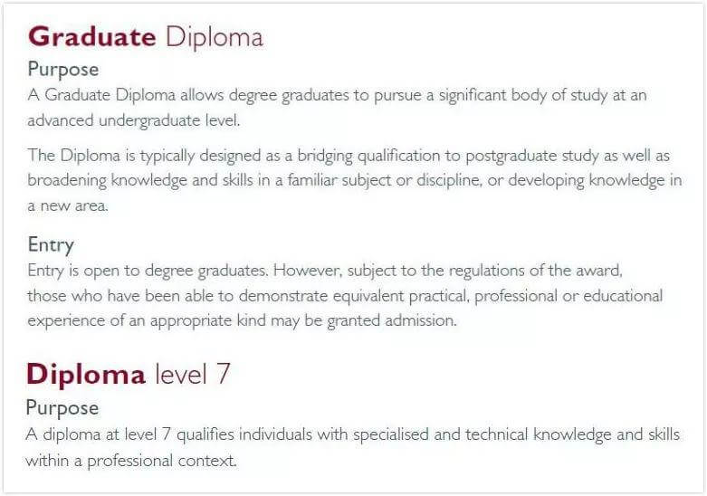Click the word "Diploma" in the Graduate Diploma heading
The image size is (707, 496).
pyautogui.click(x=214, y=37)
